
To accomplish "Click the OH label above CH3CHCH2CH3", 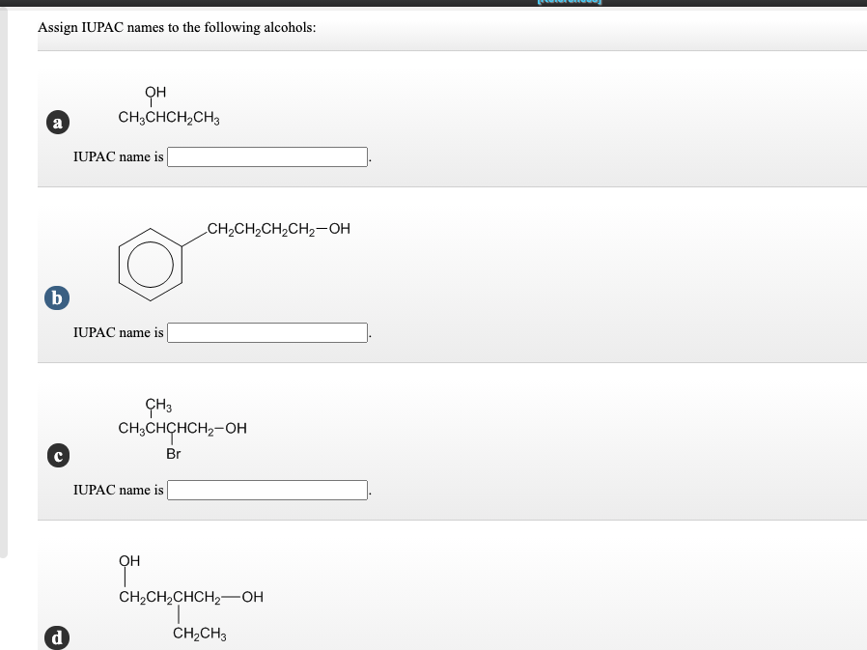I will tap(154, 92).
